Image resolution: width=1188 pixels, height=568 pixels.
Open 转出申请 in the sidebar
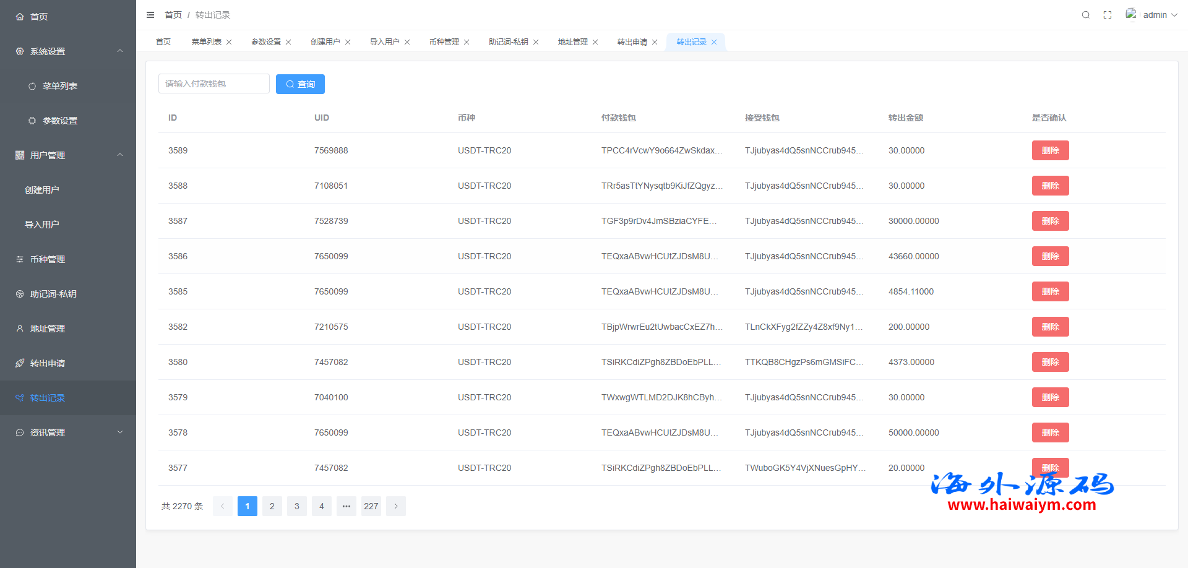pos(48,363)
